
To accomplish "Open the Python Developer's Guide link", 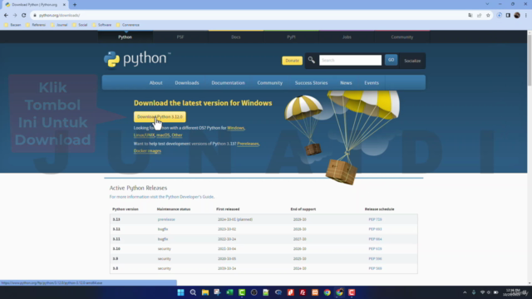I will [190, 197].
